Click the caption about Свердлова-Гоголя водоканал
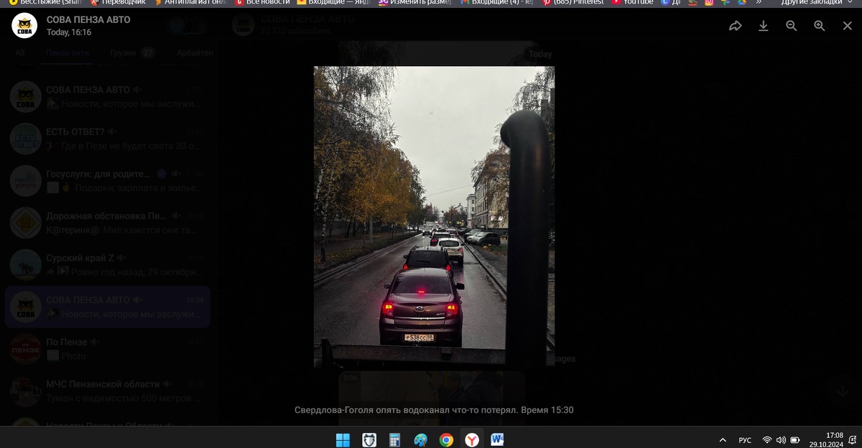The height and width of the screenshot is (448, 862). [x=434, y=410]
